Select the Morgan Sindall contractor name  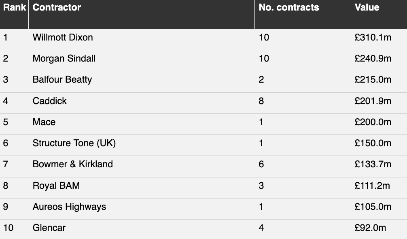pyautogui.click(x=64, y=59)
